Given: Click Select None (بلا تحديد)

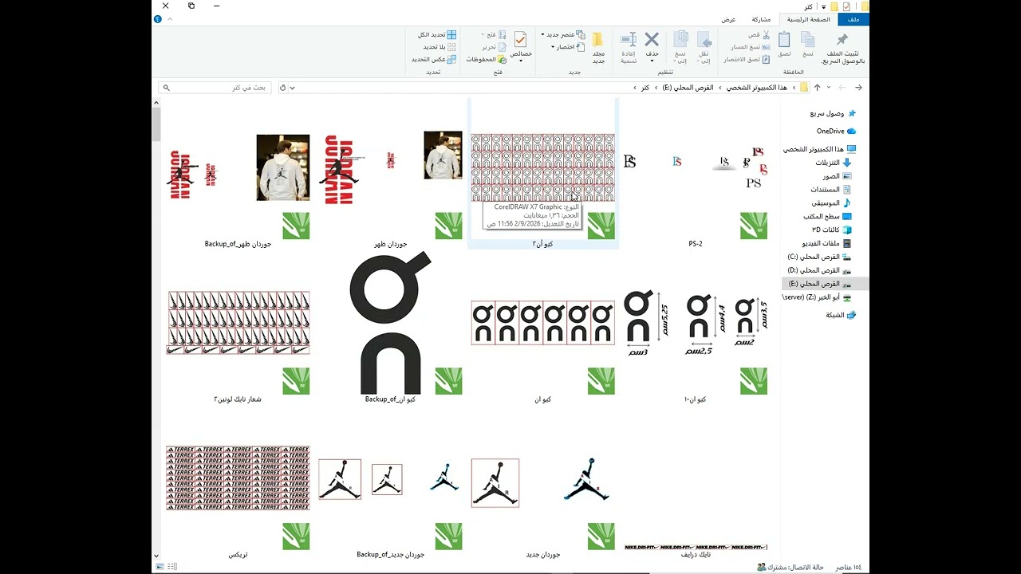Looking at the screenshot, I should [x=440, y=47].
